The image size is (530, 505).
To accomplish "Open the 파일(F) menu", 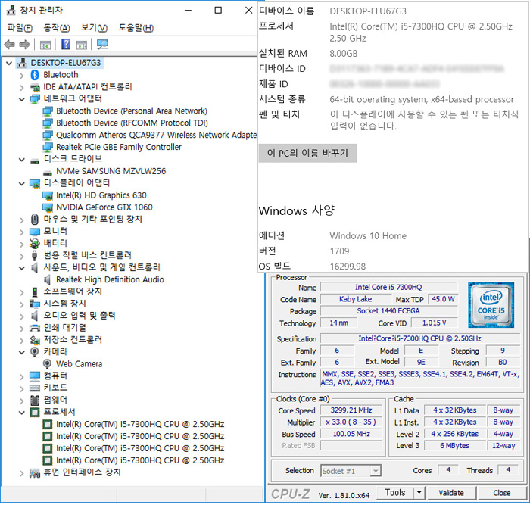I will 20,28.
